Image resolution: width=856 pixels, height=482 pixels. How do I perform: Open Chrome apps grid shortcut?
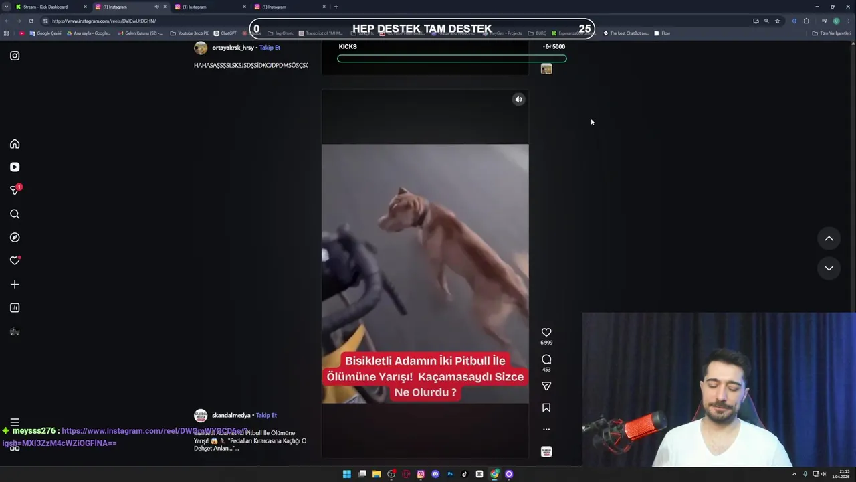7,33
